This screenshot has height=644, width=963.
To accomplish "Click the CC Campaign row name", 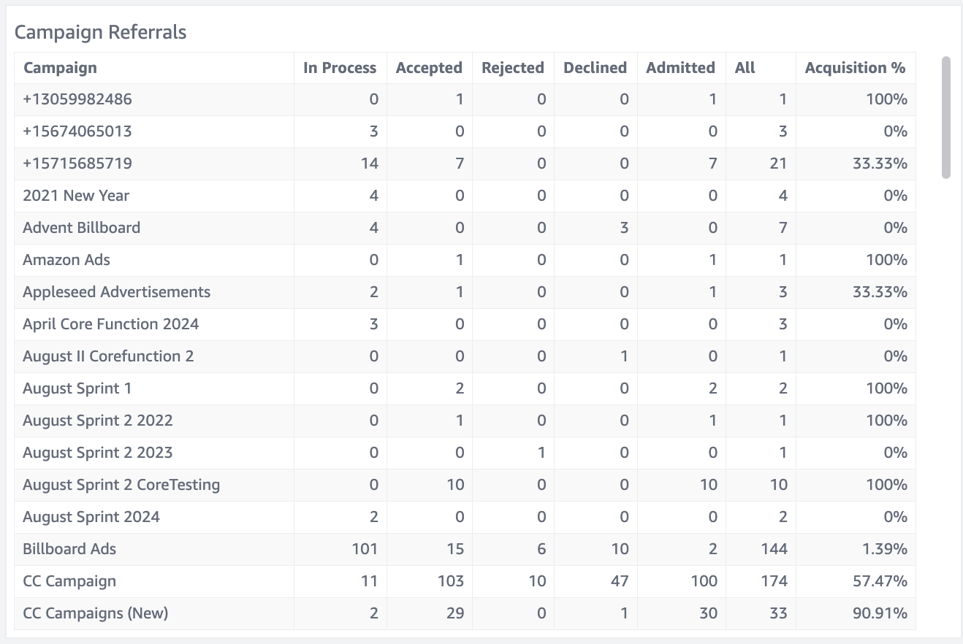I will (x=69, y=581).
